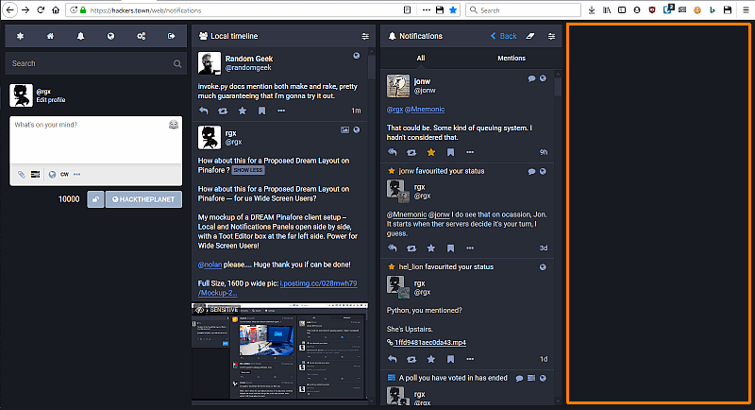Click the "What's on your mind?" text area

[x=90, y=140]
